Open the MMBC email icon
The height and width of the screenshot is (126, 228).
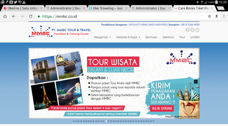(197, 30)
